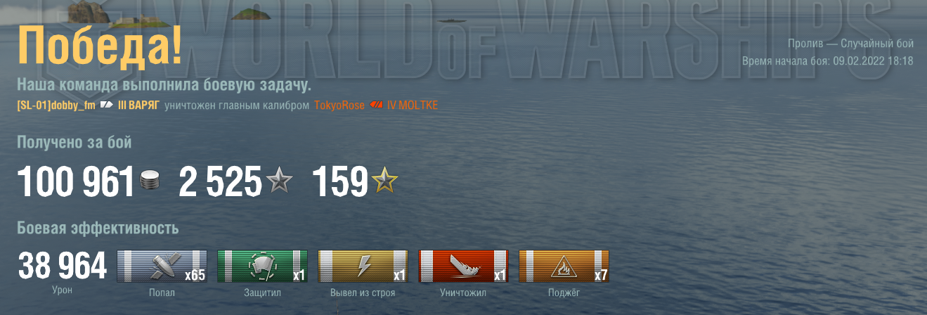Select the red Уничтожил ribbon
The image size is (927, 315).
coord(463,266)
